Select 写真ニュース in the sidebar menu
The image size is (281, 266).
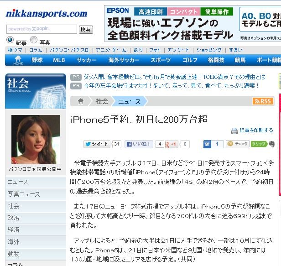[36, 194]
